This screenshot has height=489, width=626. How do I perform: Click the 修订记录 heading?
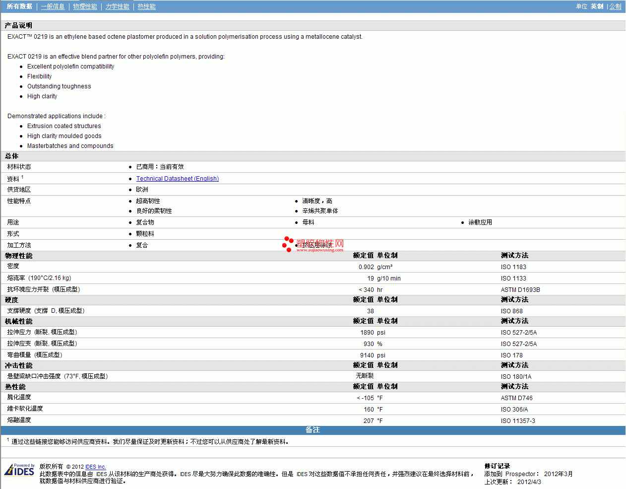(497, 466)
